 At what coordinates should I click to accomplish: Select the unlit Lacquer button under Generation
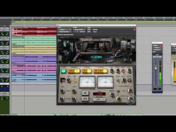pos(71,71)
